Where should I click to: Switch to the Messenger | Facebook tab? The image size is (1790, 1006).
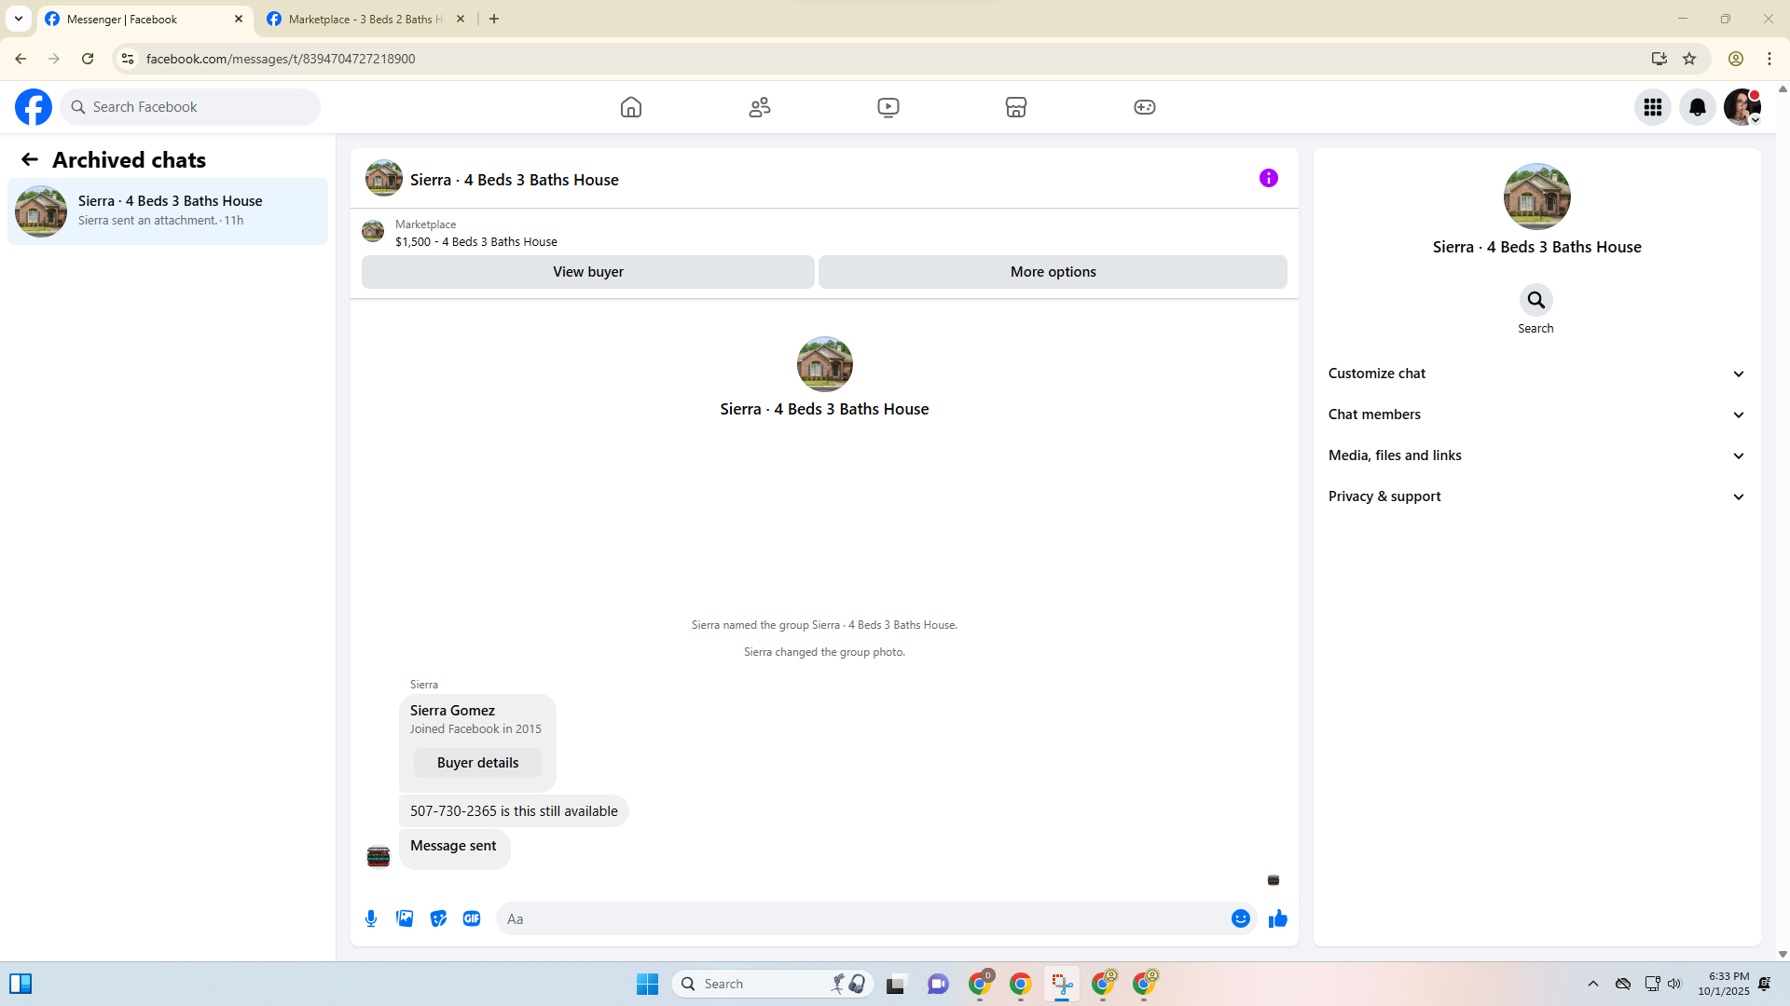145,19
